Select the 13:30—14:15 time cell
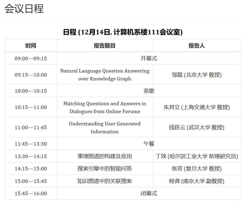The height and width of the screenshot is (208, 251). [31, 156]
